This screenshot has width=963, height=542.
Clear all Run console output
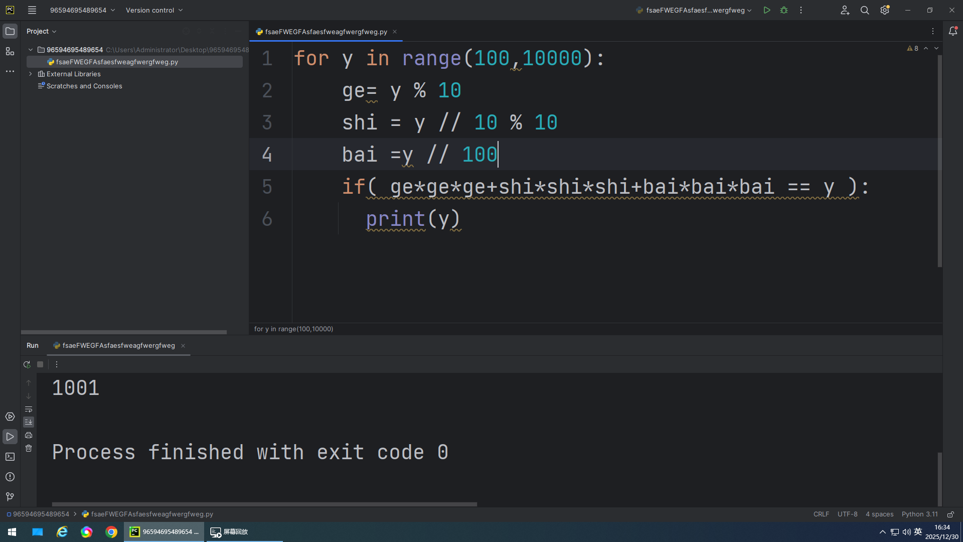click(29, 448)
